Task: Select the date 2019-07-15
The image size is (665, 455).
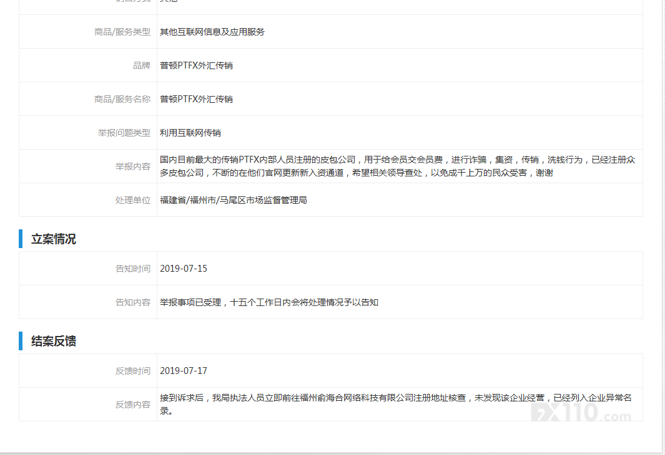Action: [184, 269]
